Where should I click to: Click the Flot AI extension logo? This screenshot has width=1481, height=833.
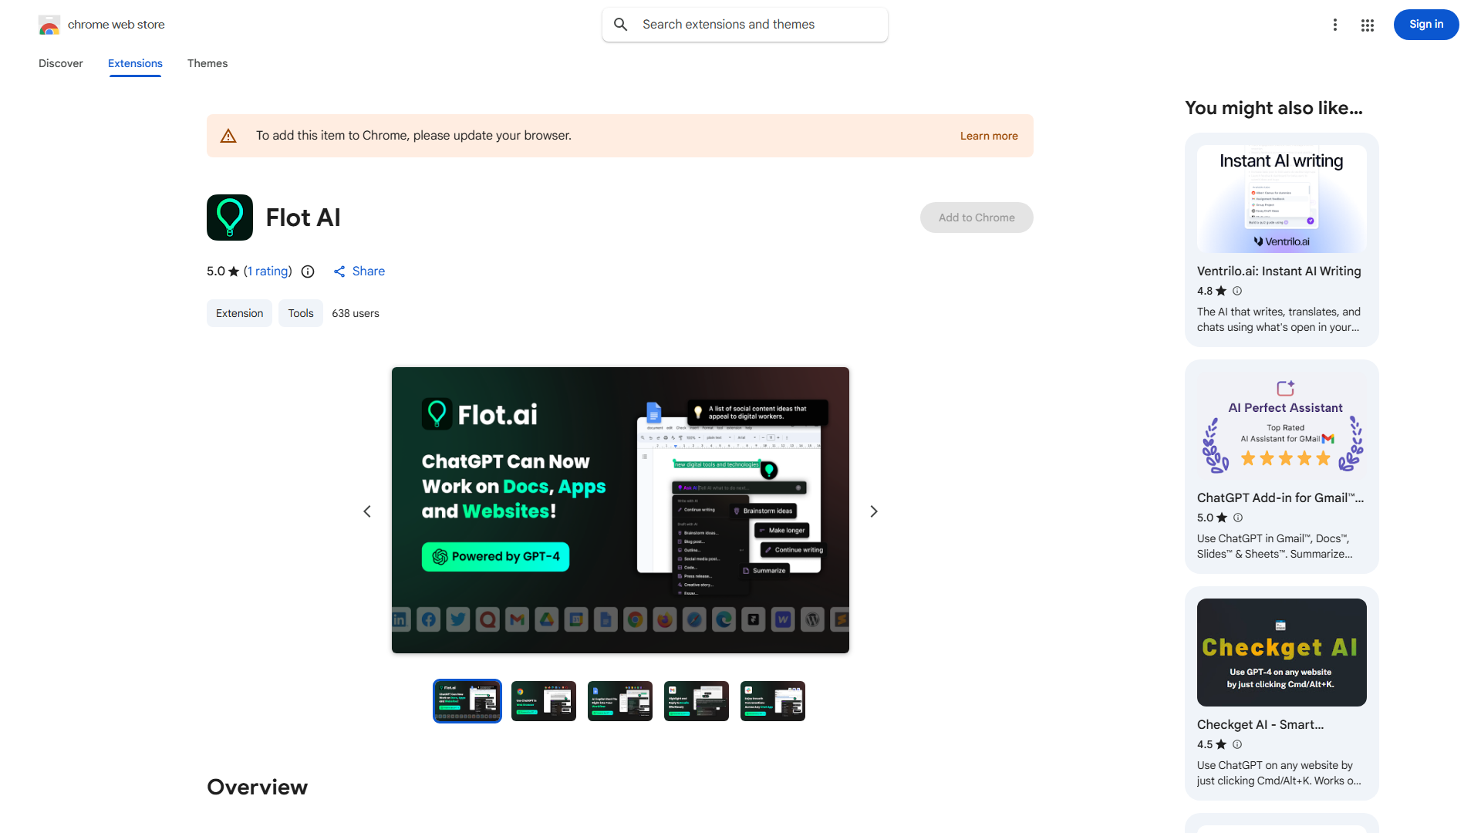click(229, 218)
